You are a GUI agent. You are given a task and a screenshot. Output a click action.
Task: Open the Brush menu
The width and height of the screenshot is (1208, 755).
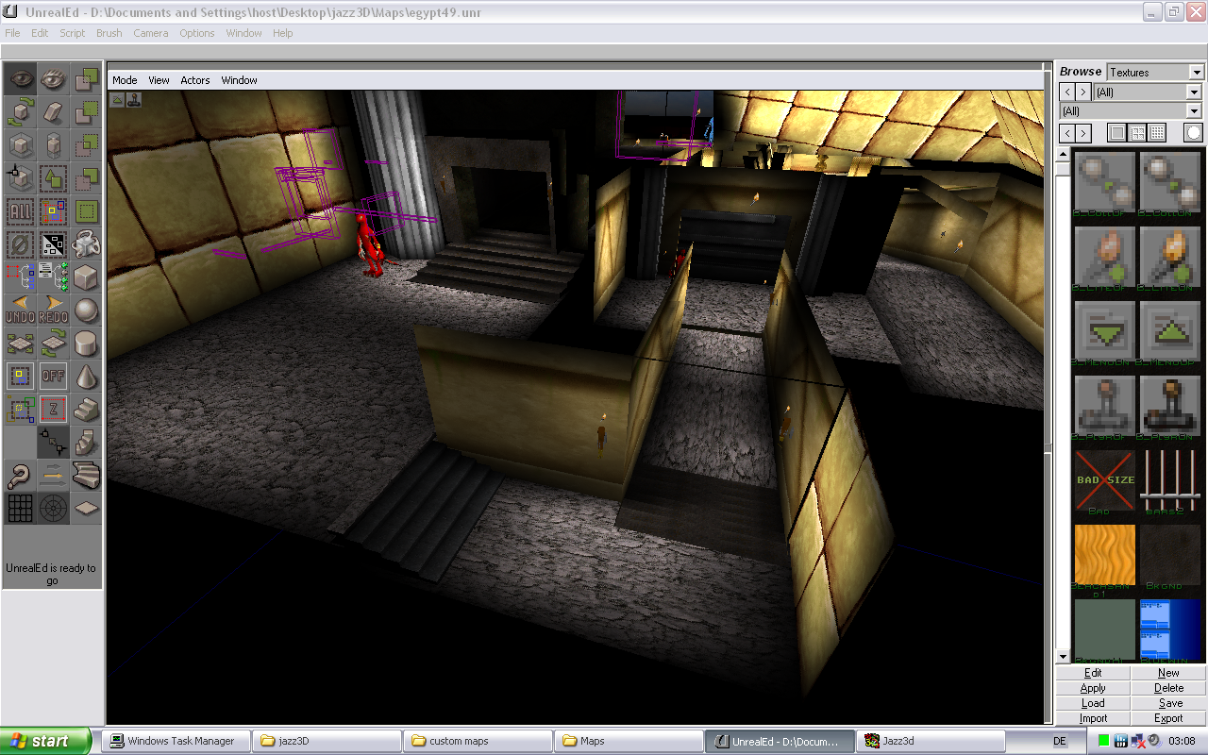point(109,33)
